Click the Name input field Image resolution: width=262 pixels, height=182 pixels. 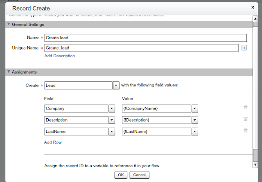145,38
